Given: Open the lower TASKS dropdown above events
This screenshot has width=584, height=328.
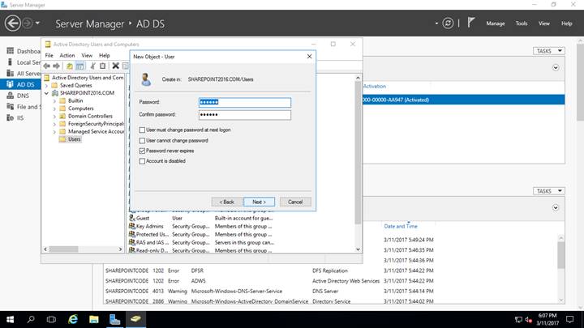Looking at the screenshot, I should coord(548,191).
